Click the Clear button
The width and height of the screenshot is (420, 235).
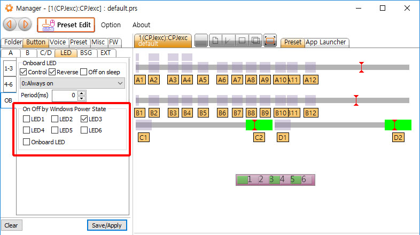(x=12, y=225)
